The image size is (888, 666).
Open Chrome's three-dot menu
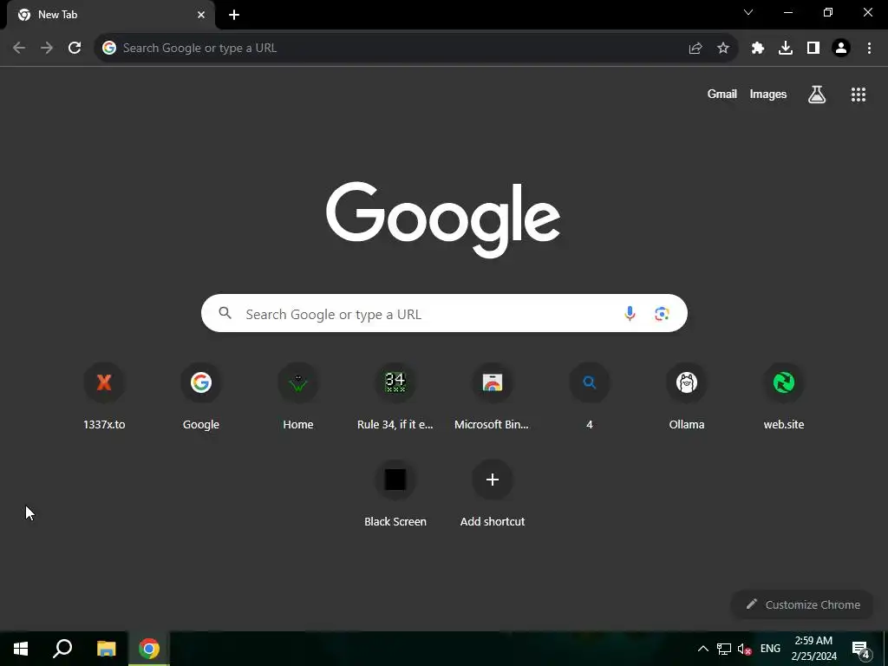point(869,49)
